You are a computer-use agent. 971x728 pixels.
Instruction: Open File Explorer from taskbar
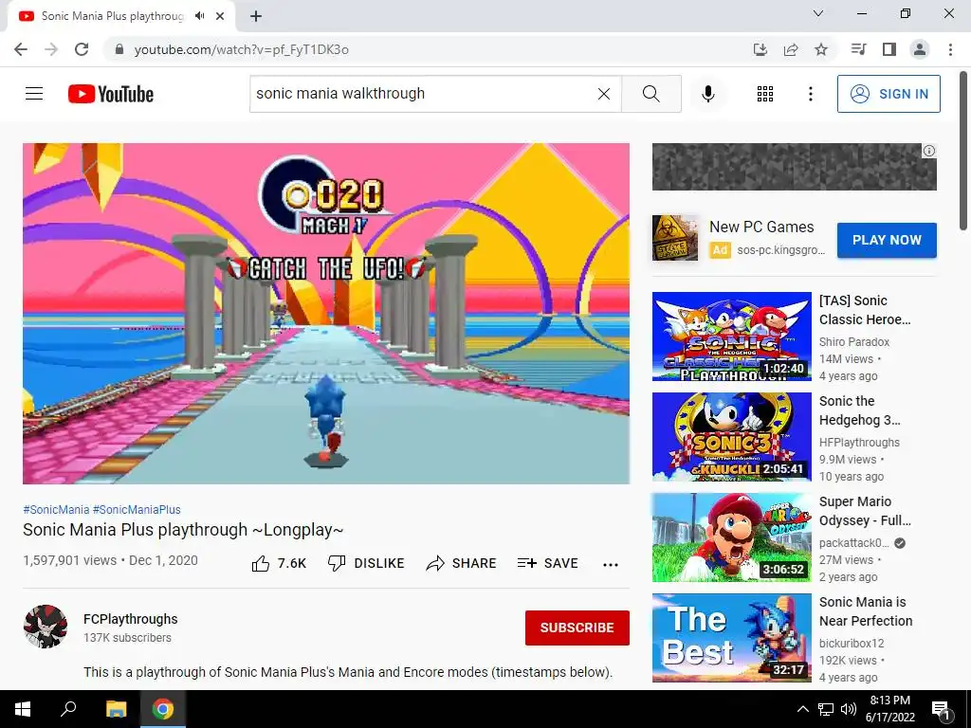pos(116,709)
